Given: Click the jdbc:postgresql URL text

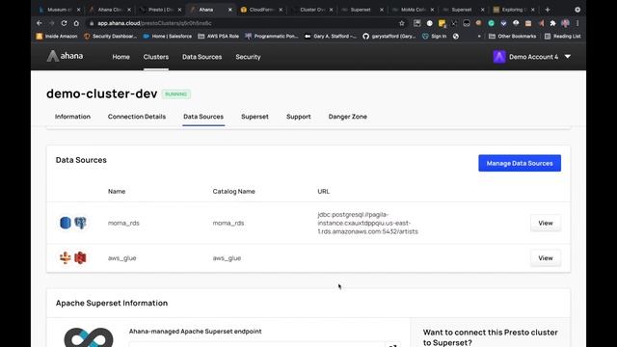Looking at the screenshot, I should (367, 223).
